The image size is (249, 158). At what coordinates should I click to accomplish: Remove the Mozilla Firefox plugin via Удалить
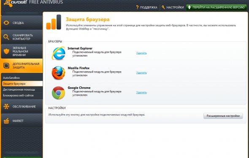click(141, 72)
